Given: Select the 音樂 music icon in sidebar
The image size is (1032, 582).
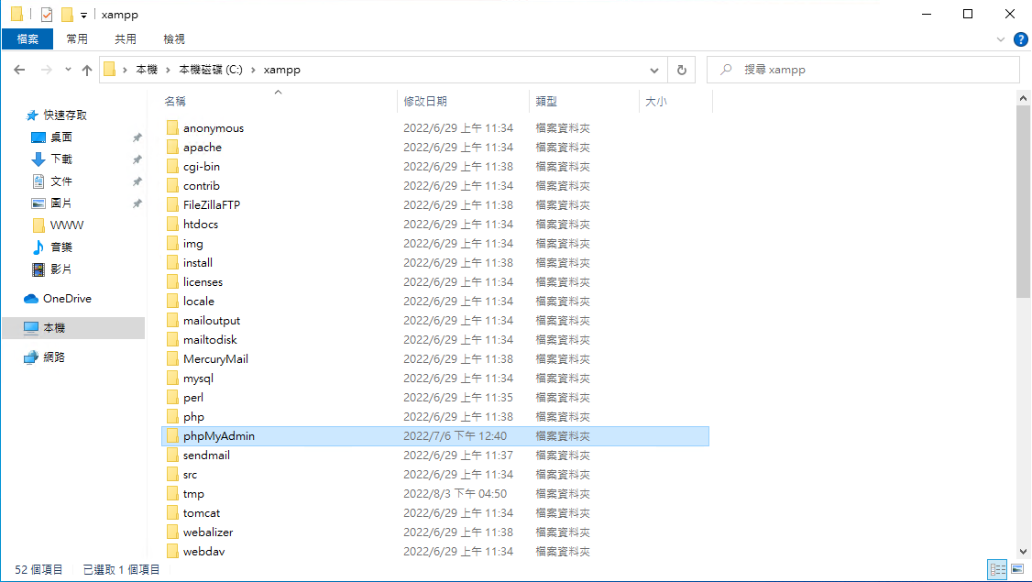Looking at the screenshot, I should pos(38,247).
